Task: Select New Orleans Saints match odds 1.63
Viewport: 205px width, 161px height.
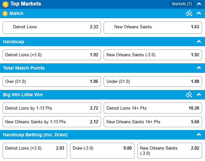Action: (x=153, y=28)
